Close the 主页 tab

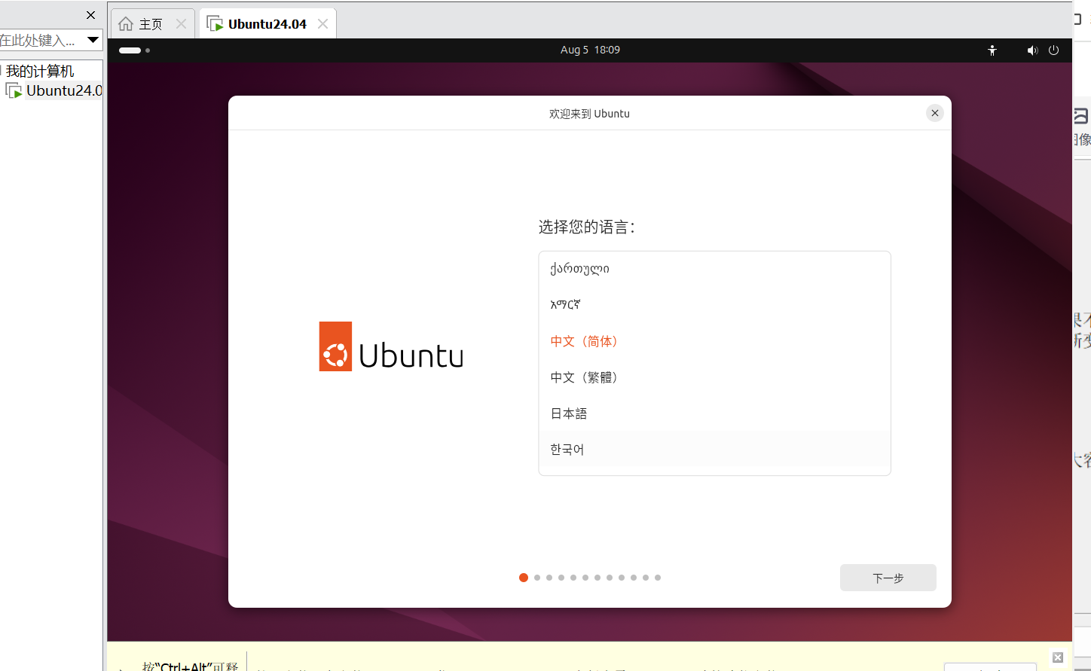(181, 24)
